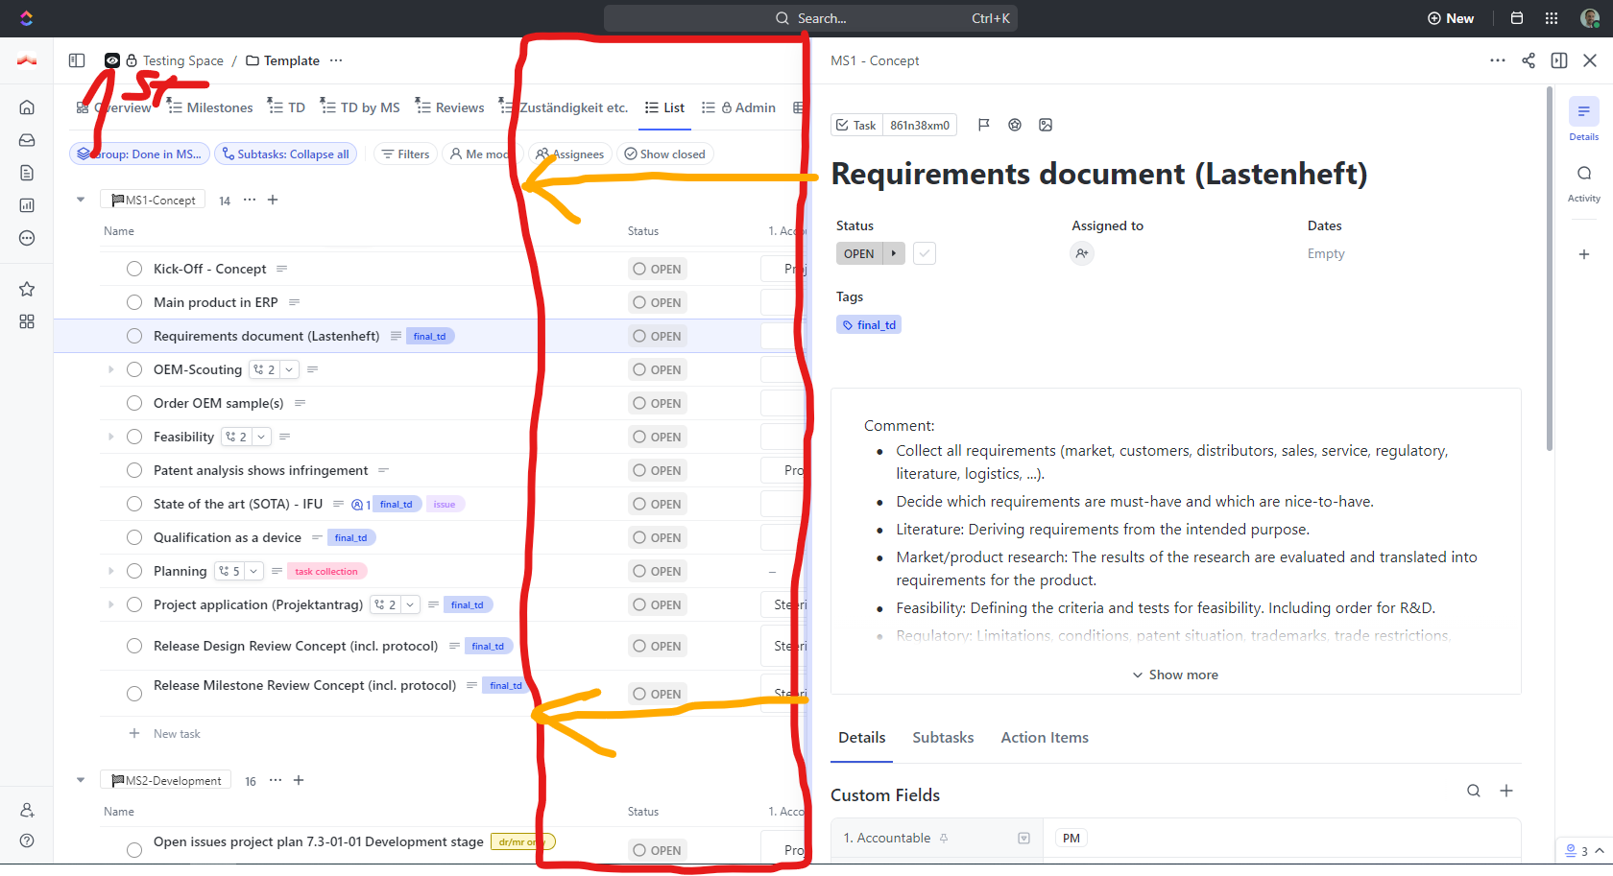Remove or open final_td tag in task panel
The image size is (1613, 876).
869,325
